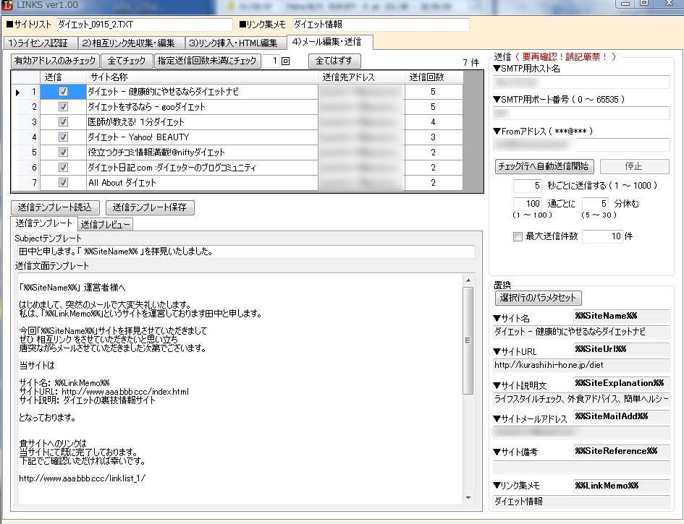Click 送信テンプレート保存 button
This screenshot has height=524, width=684.
tap(150, 207)
